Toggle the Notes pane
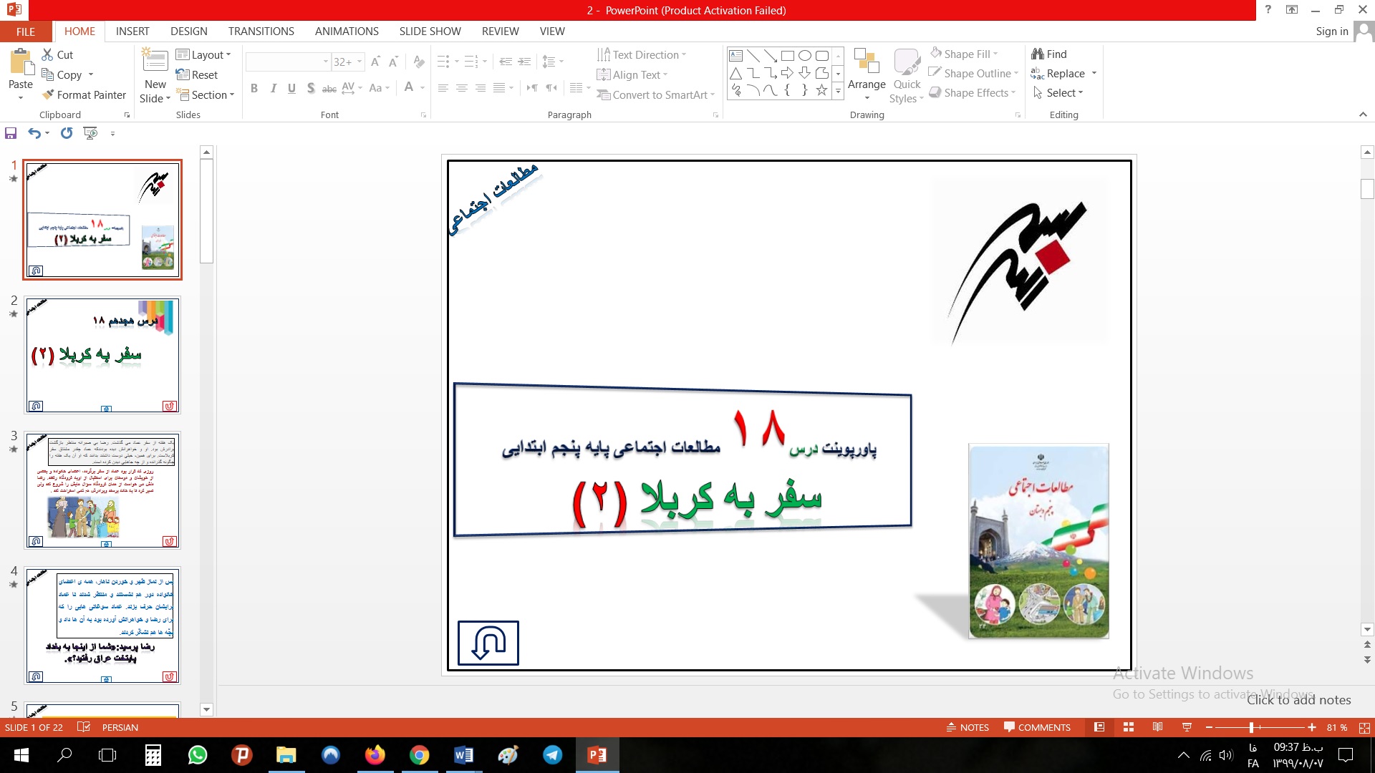The image size is (1375, 773). [x=968, y=727]
